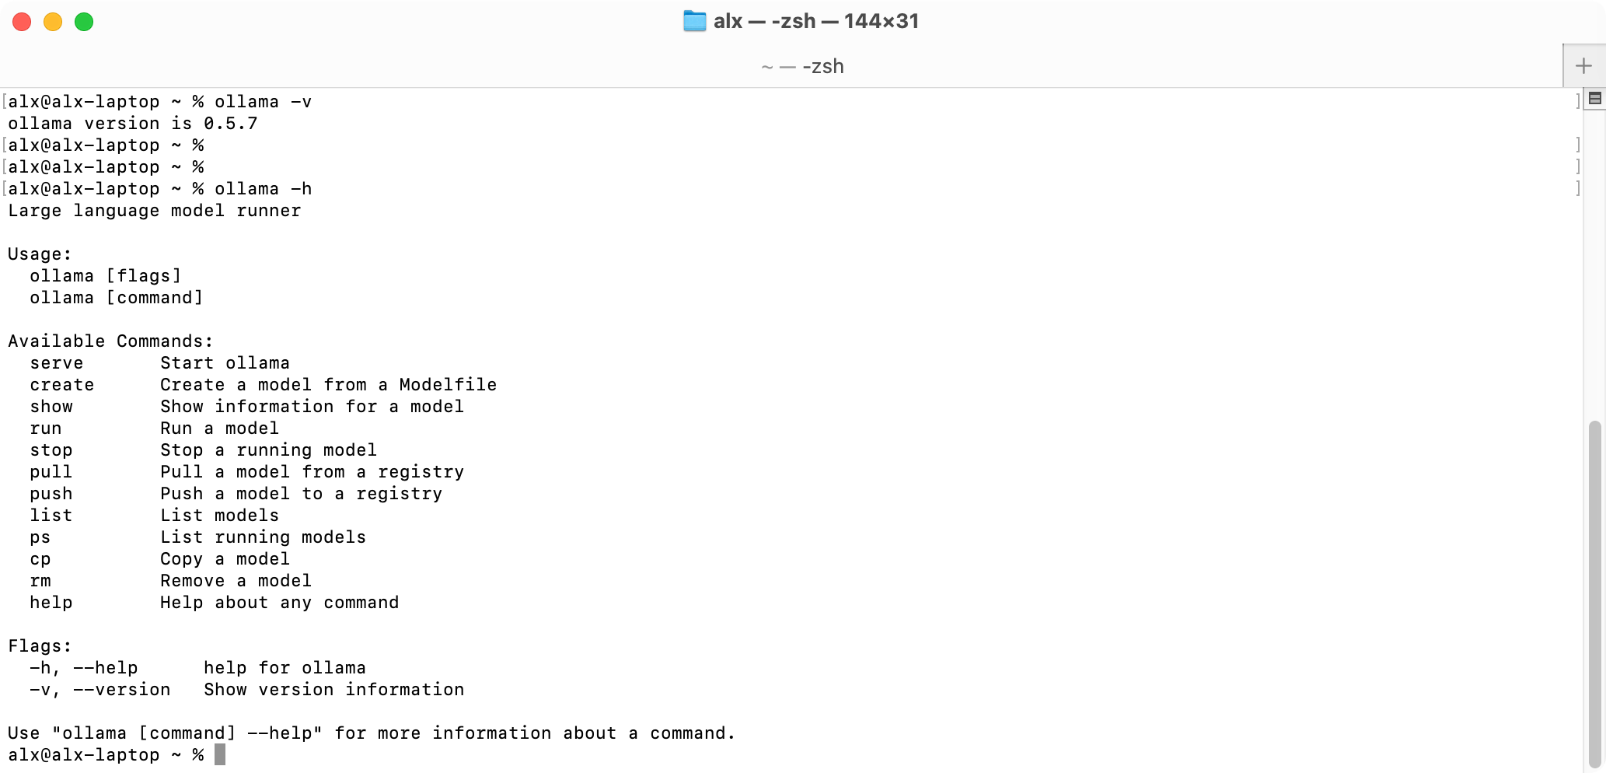Screen dimensions: 1606x773
Task: Zoom the window with the green button
Action: point(84,22)
